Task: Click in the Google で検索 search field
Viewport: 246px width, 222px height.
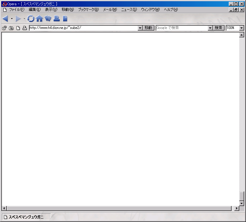Action: point(182,28)
